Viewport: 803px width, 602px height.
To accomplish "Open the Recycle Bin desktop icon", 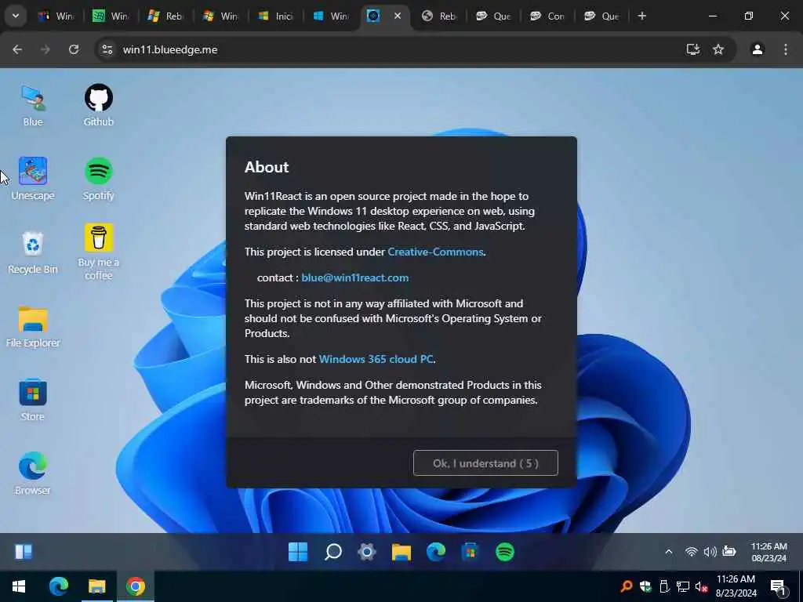I will click(33, 253).
